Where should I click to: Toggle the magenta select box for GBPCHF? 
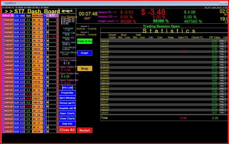pos(3,90)
